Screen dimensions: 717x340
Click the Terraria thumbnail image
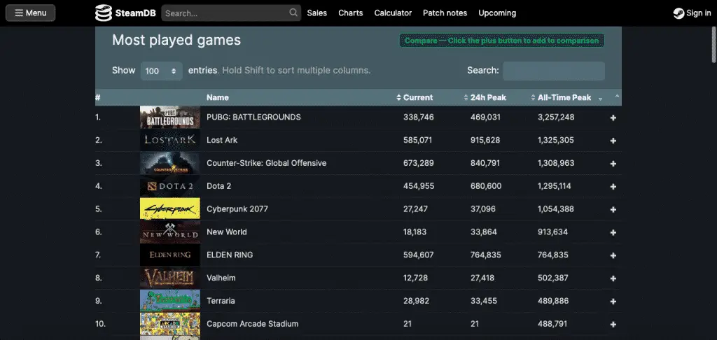pyautogui.click(x=170, y=301)
